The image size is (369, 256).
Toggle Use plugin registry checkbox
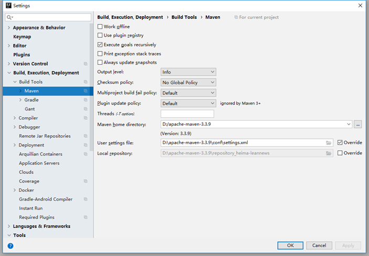(x=100, y=35)
